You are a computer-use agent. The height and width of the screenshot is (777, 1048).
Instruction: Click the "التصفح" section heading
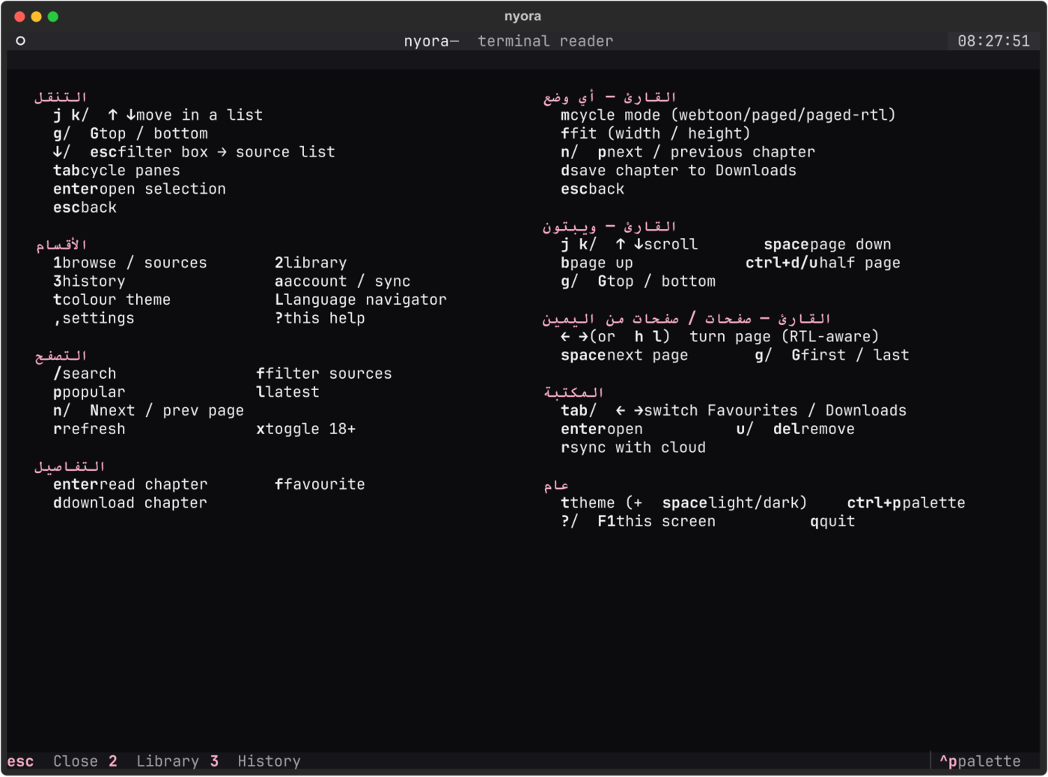coord(61,356)
